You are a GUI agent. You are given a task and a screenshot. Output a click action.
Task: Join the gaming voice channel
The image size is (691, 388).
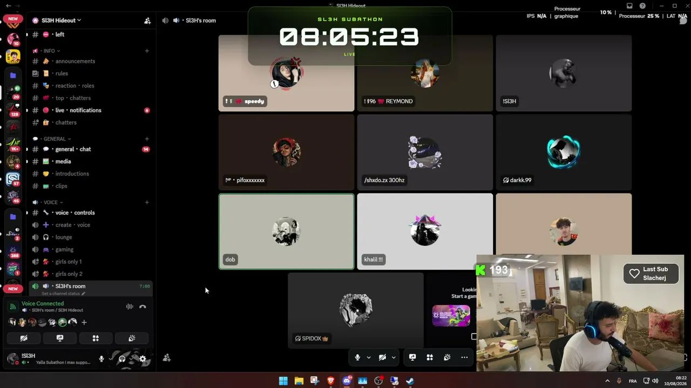click(91, 250)
